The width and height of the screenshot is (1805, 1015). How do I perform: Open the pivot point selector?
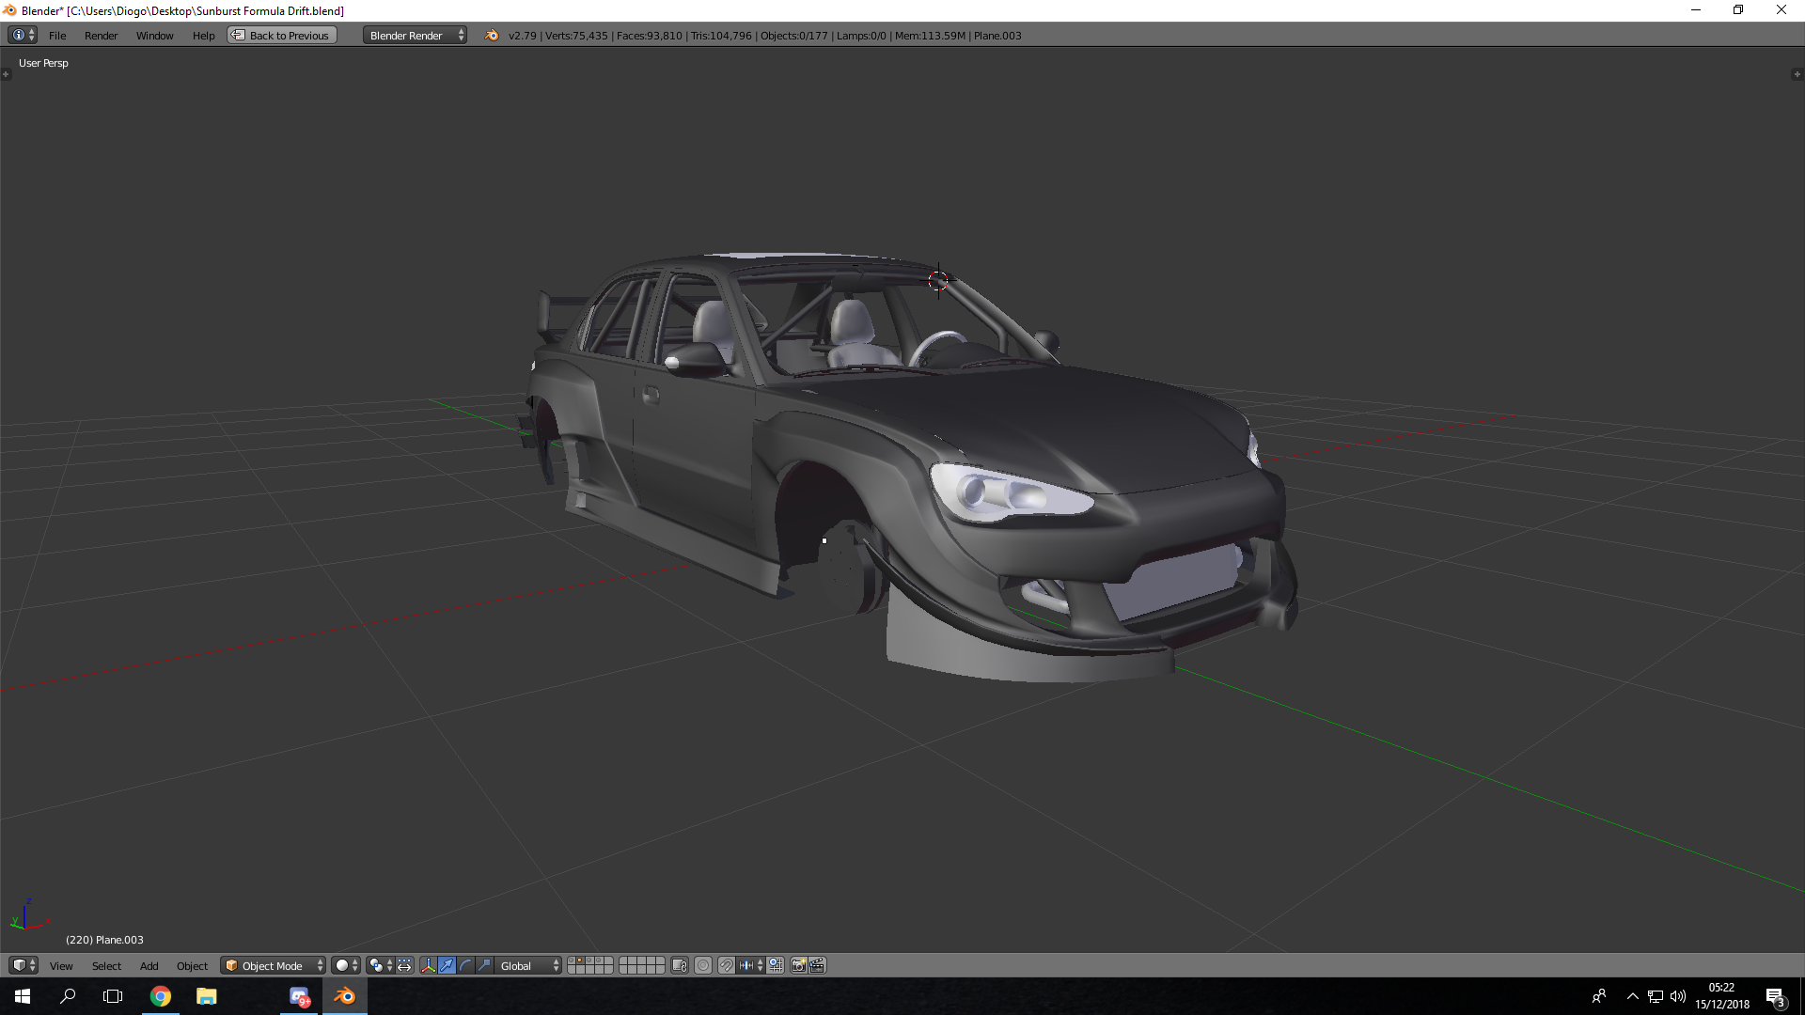tap(380, 965)
